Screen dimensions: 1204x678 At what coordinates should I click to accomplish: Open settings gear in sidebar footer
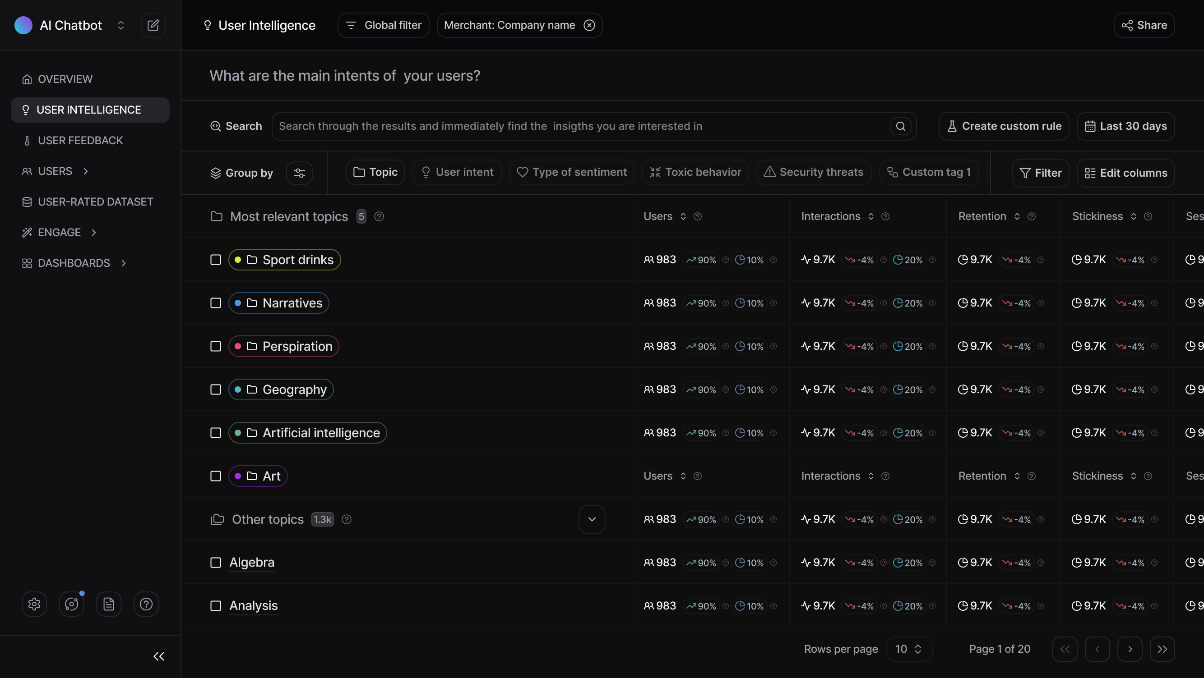click(x=34, y=604)
